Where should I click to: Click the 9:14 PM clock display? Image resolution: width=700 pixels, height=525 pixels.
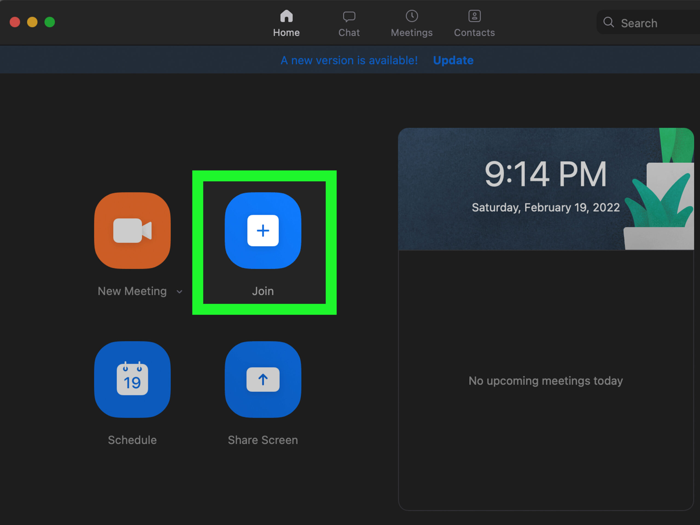point(546,174)
